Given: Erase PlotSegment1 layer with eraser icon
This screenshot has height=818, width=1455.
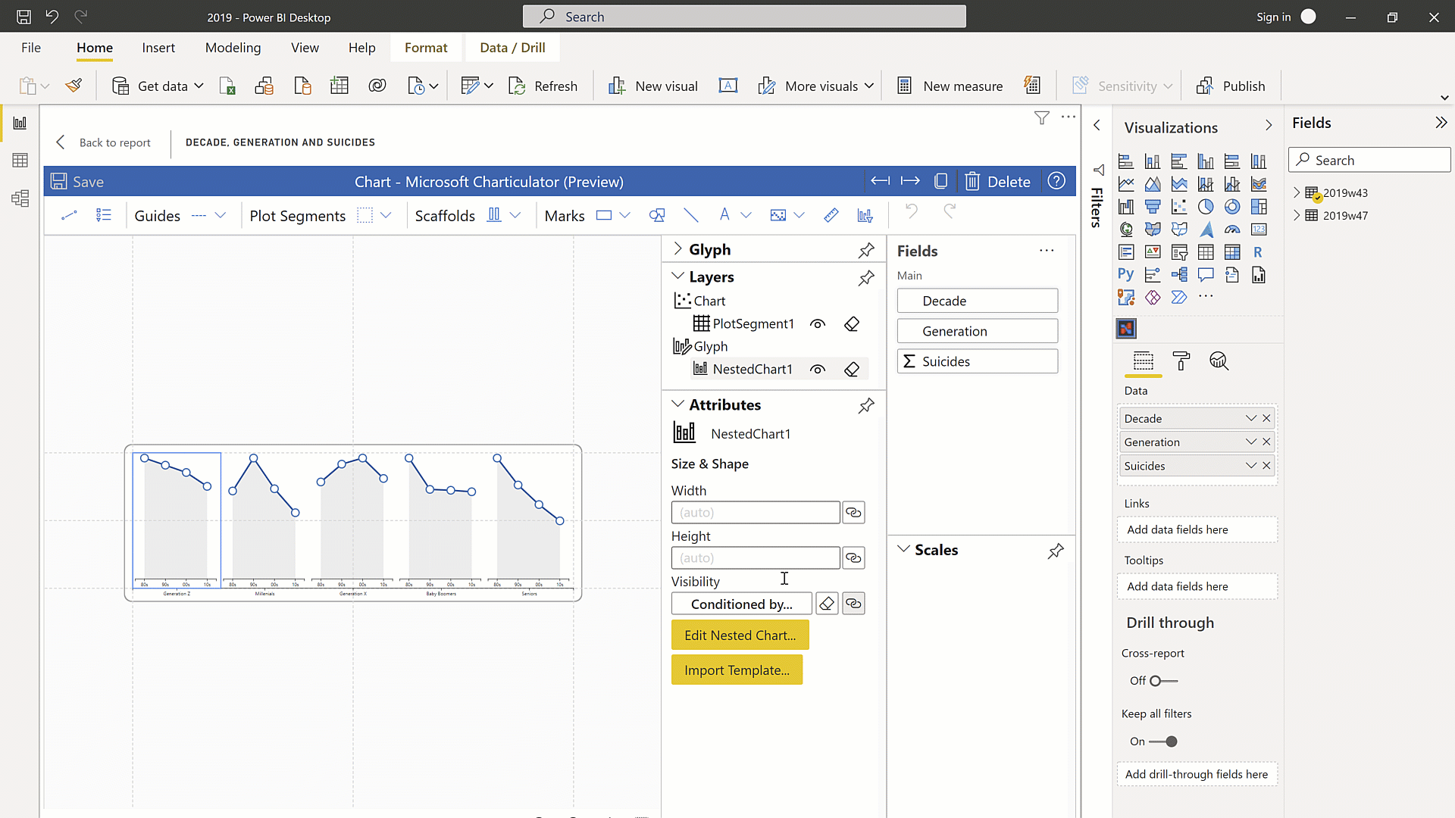Looking at the screenshot, I should 852,324.
